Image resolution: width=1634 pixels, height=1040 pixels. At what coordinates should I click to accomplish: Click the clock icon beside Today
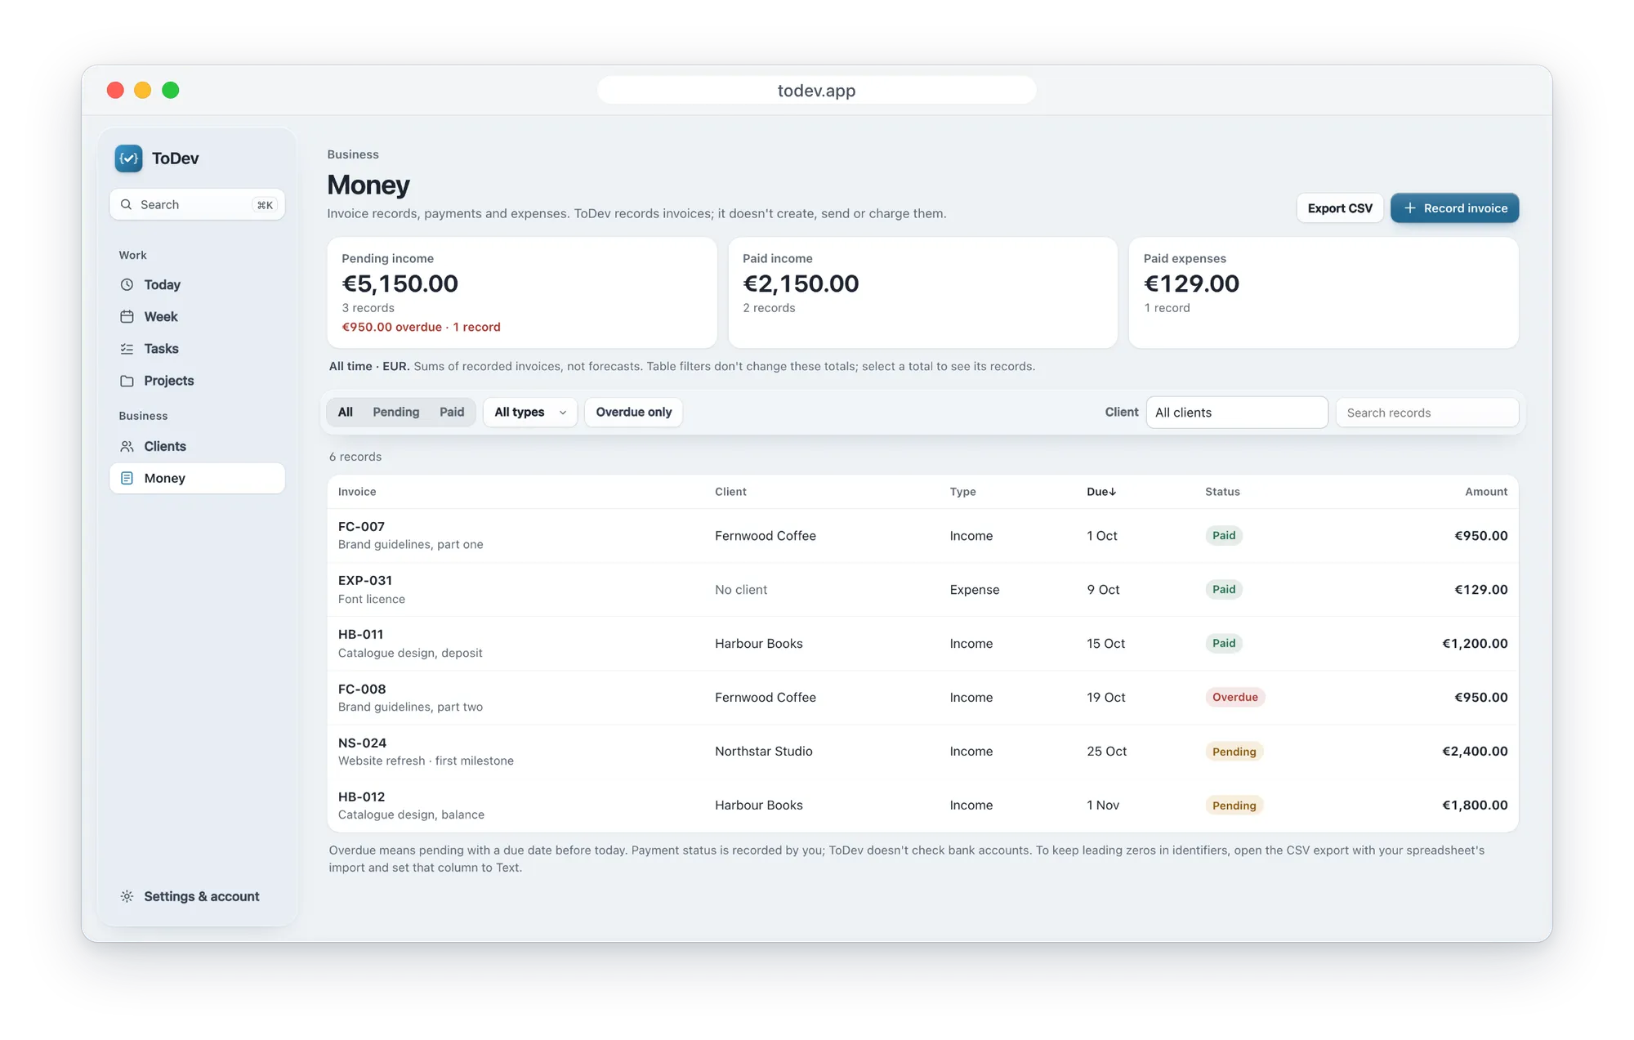tap(127, 284)
